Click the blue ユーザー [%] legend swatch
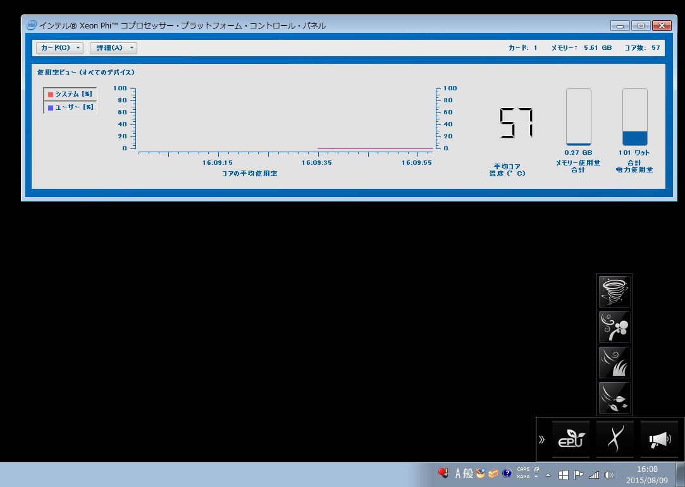 51,108
